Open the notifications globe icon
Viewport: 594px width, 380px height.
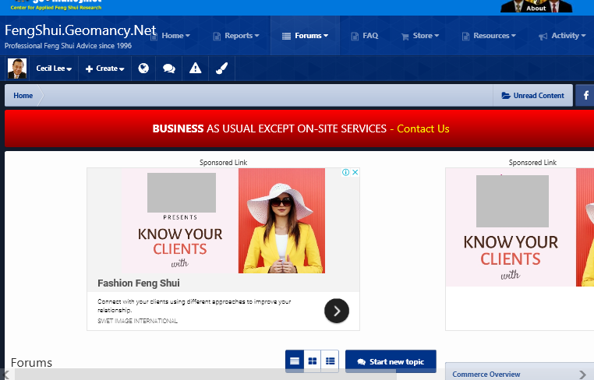pos(143,69)
